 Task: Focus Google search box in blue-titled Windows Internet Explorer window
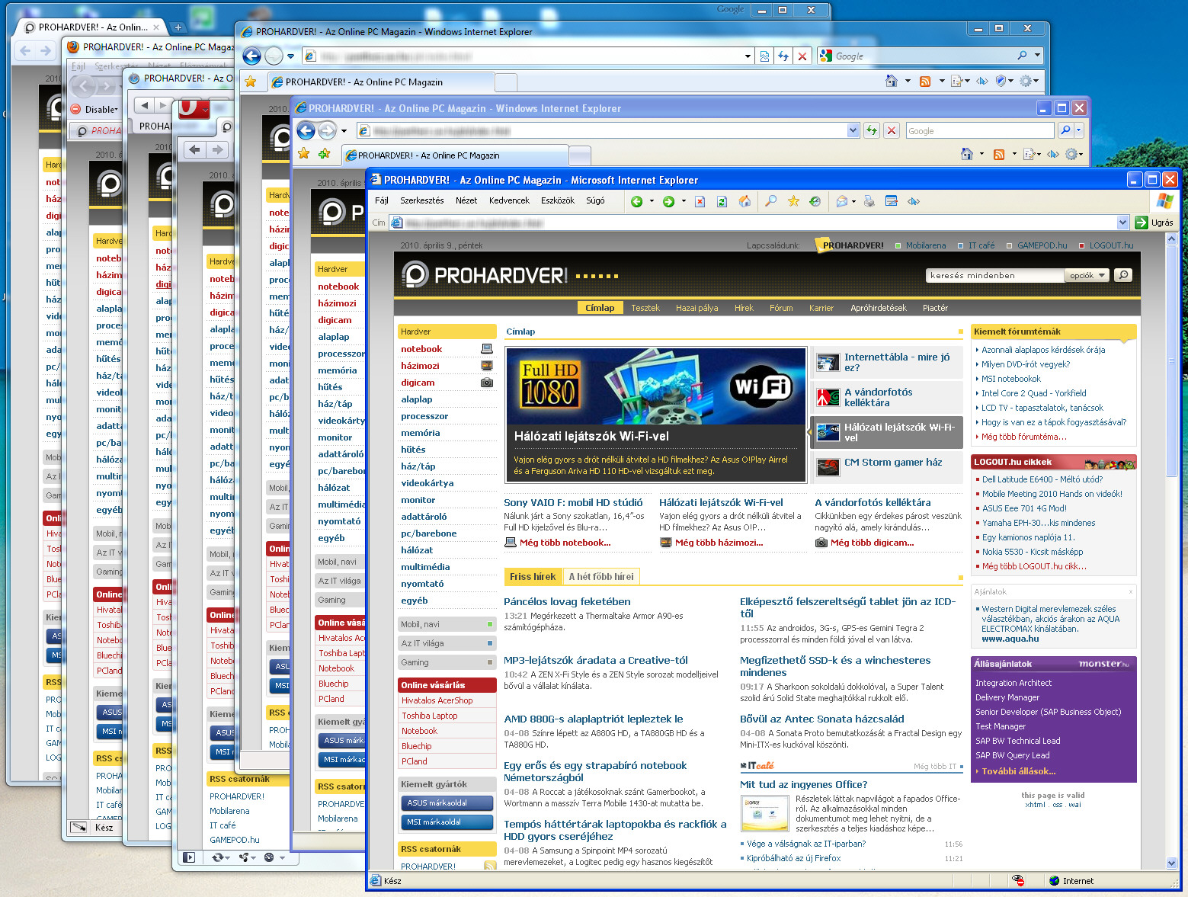click(981, 130)
